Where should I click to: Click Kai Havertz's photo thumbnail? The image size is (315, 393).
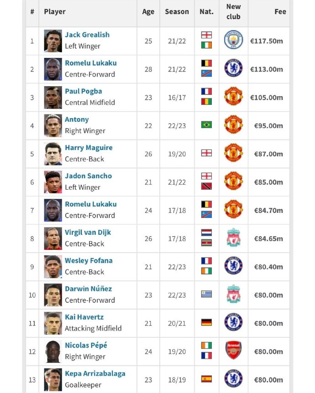click(53, 323)
